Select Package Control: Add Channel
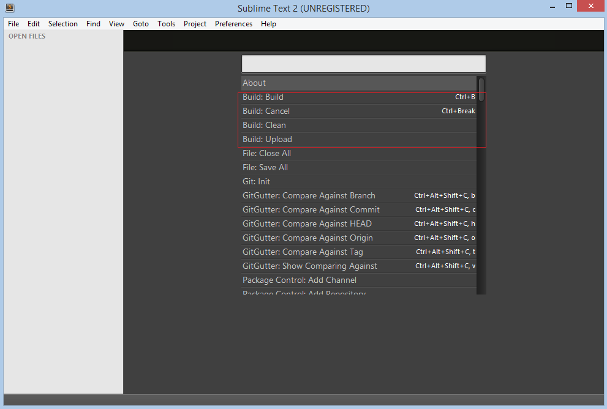 coord(359,280)
